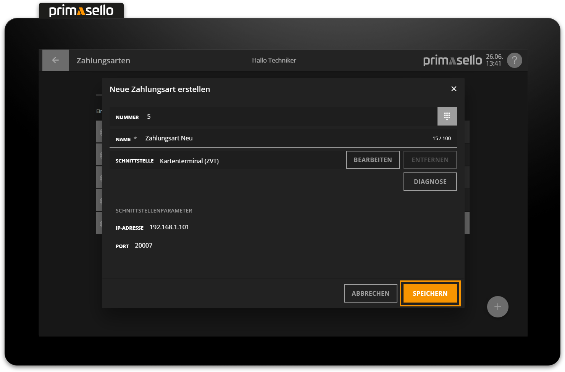Click the IP-Adresse value 192.168.1.101
The image size is (565, 372).
169,227
